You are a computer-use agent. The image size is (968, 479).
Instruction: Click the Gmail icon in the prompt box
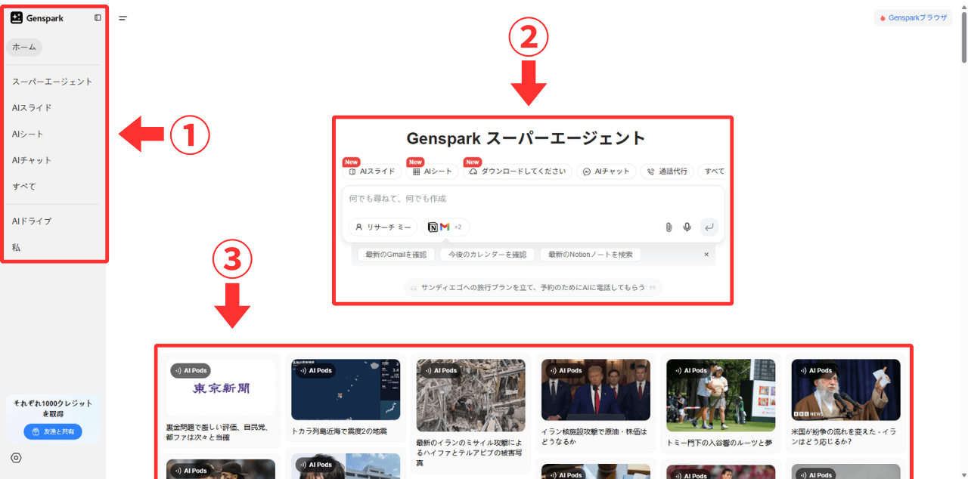click(x=445, y=227)
